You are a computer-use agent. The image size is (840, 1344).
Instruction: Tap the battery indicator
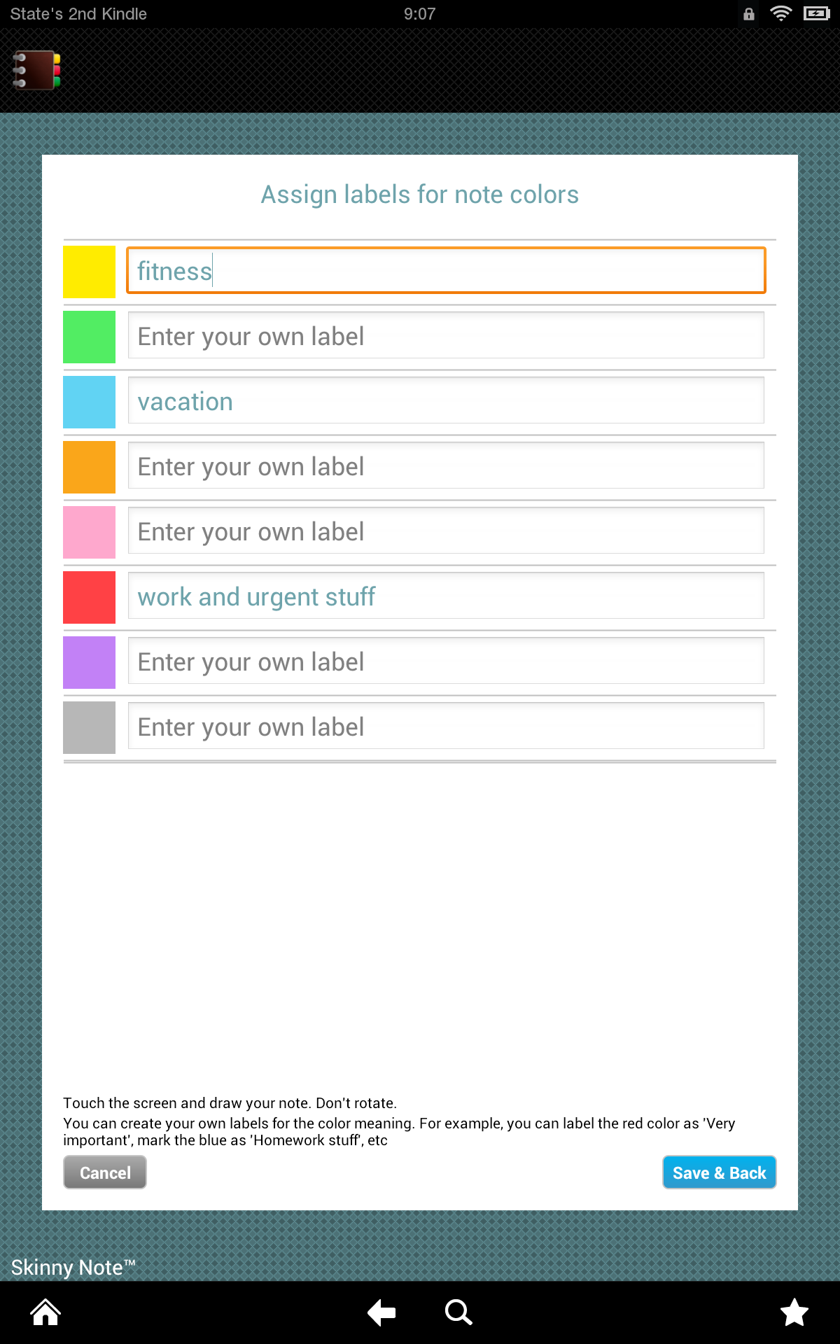point(816,13)
